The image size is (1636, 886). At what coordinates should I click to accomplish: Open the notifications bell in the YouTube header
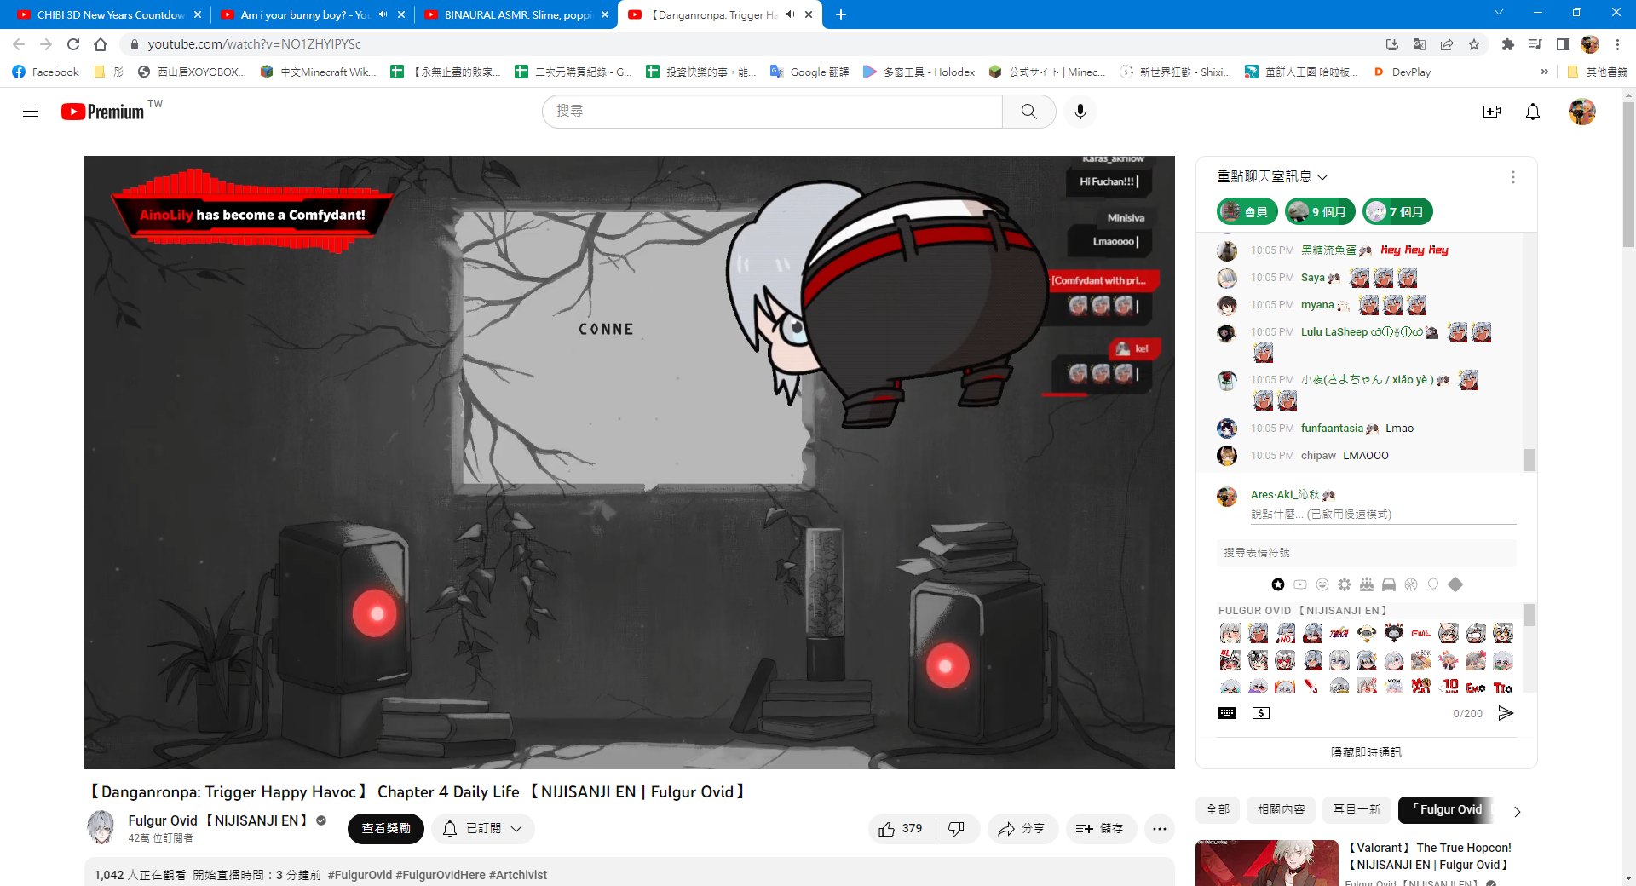point(1532,112)
